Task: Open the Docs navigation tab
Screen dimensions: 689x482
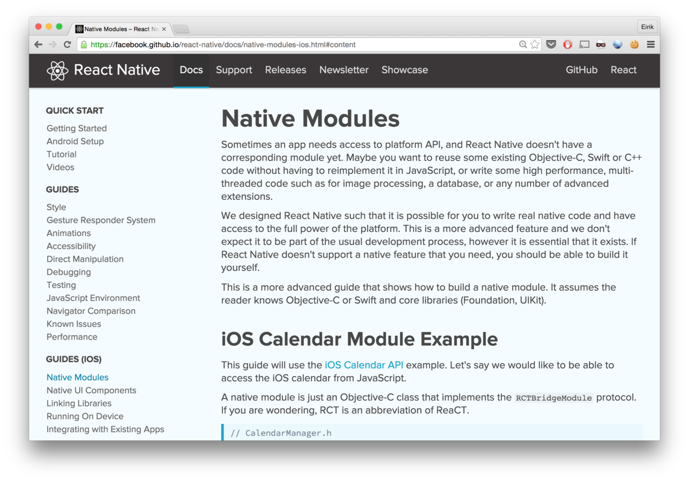Action: 191,70
